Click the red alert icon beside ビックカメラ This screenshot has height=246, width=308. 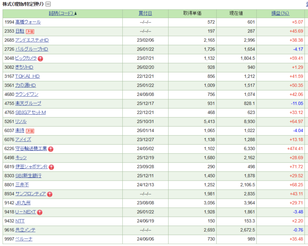click(40, 59)
